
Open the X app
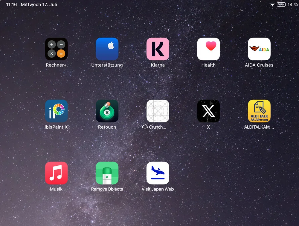[208, 111]
